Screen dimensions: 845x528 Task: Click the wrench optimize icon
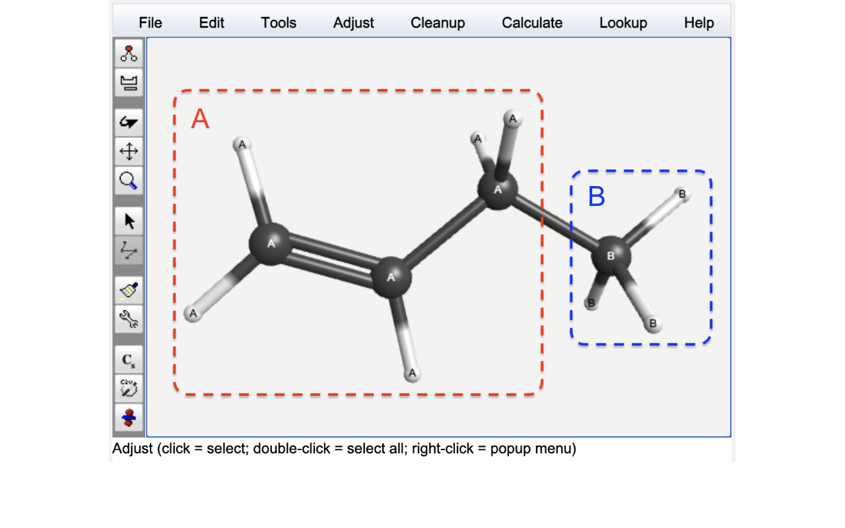[x=129, y=319]
